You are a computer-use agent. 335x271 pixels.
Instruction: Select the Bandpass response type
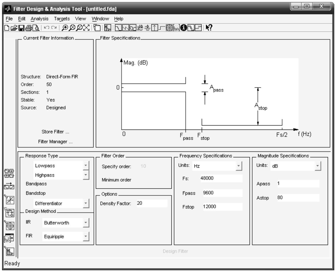click(x=36, y=184)
